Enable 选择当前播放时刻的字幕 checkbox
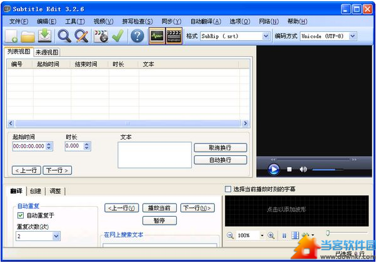Viewport: 376px width, 263px height. point(228,189)
